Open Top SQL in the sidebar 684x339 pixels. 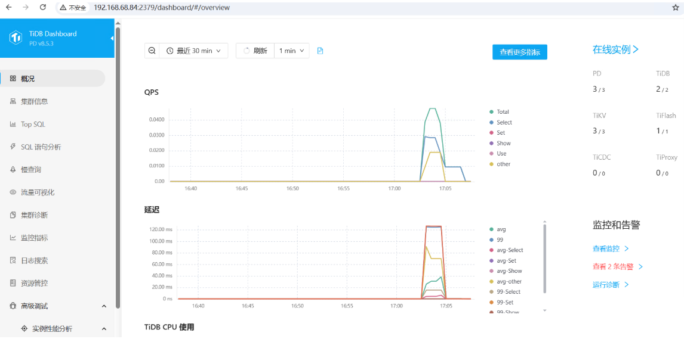[x=33, y=125]
